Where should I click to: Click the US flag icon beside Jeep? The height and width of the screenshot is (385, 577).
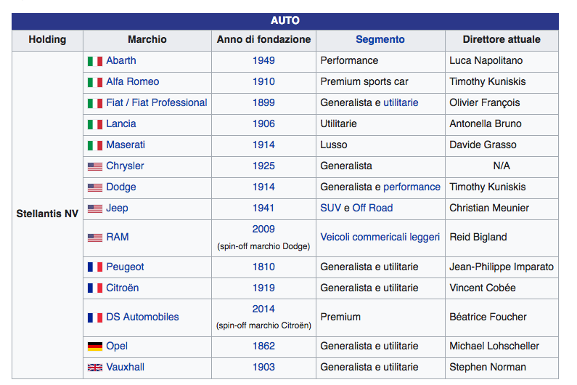(95, 208)
